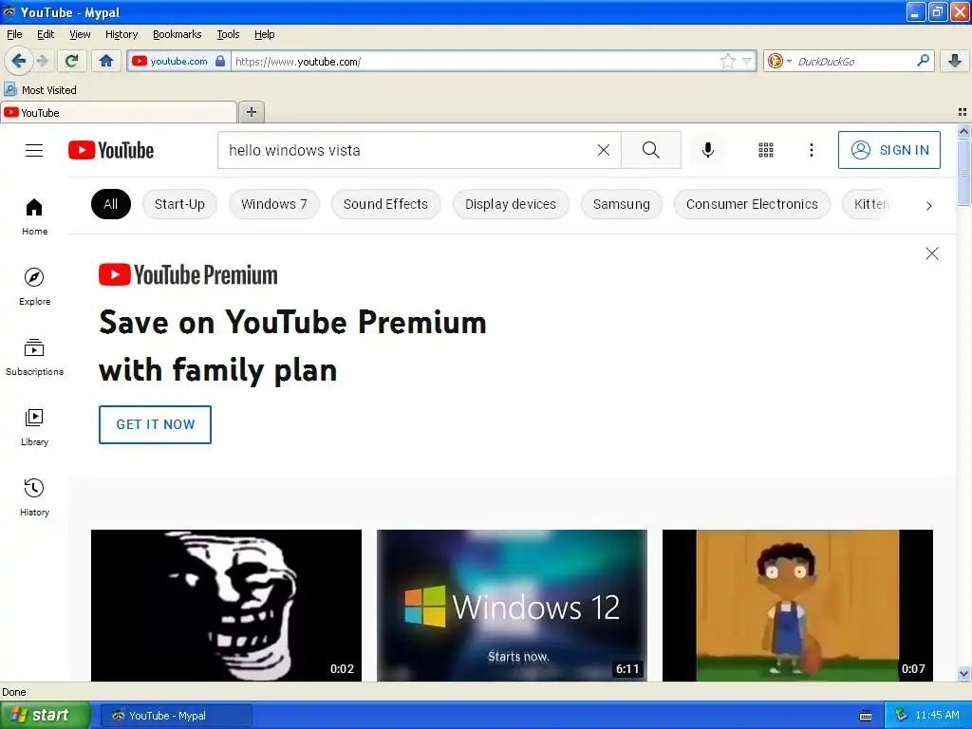Screen dimensions: 972x729
Task: Open the DuckDuckGo search engine selector
Action: pyautogui.click(x=779, y=61)
